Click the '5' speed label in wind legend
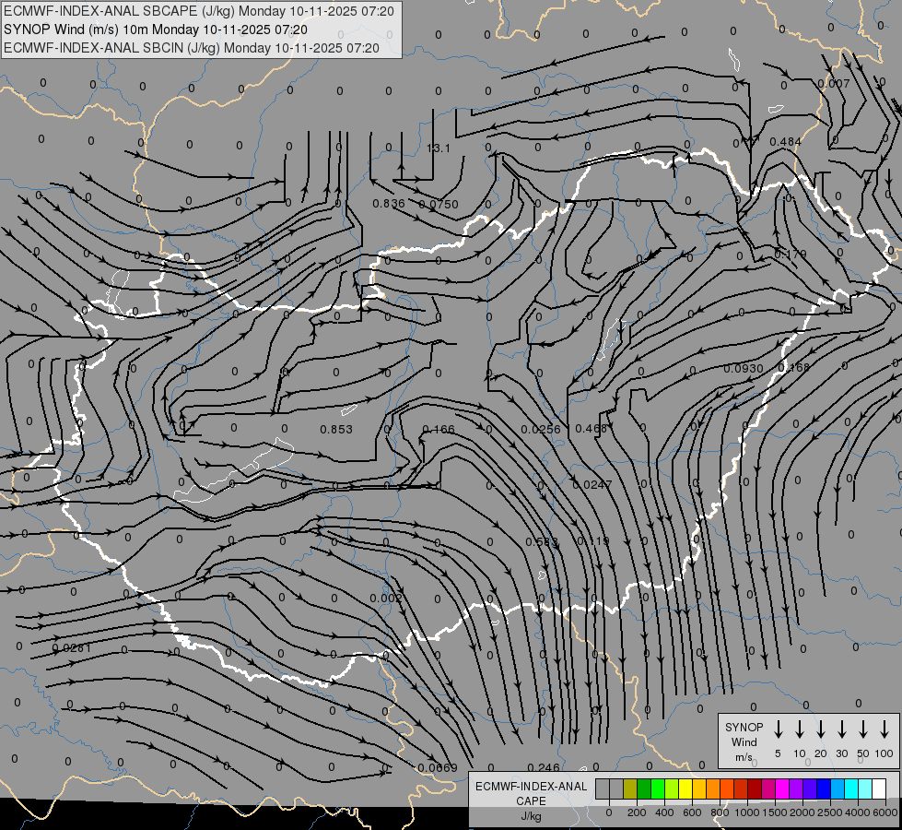The width and height of the screenshot is (902, 830). point(778,753)
